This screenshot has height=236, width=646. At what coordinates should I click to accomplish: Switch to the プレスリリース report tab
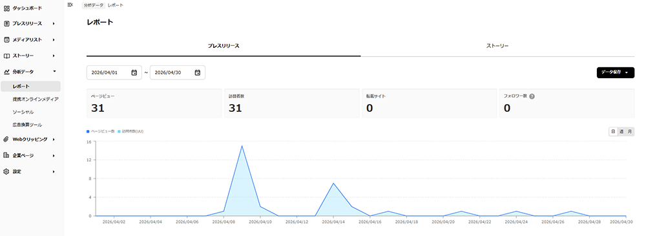(x=224, y=46)
